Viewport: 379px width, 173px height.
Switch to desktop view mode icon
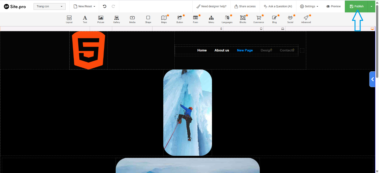click(x=372, y=29)
